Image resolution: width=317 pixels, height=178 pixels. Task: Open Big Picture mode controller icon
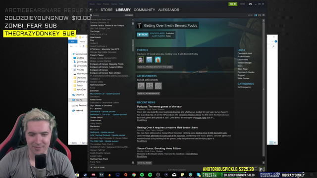coord(250,4)
